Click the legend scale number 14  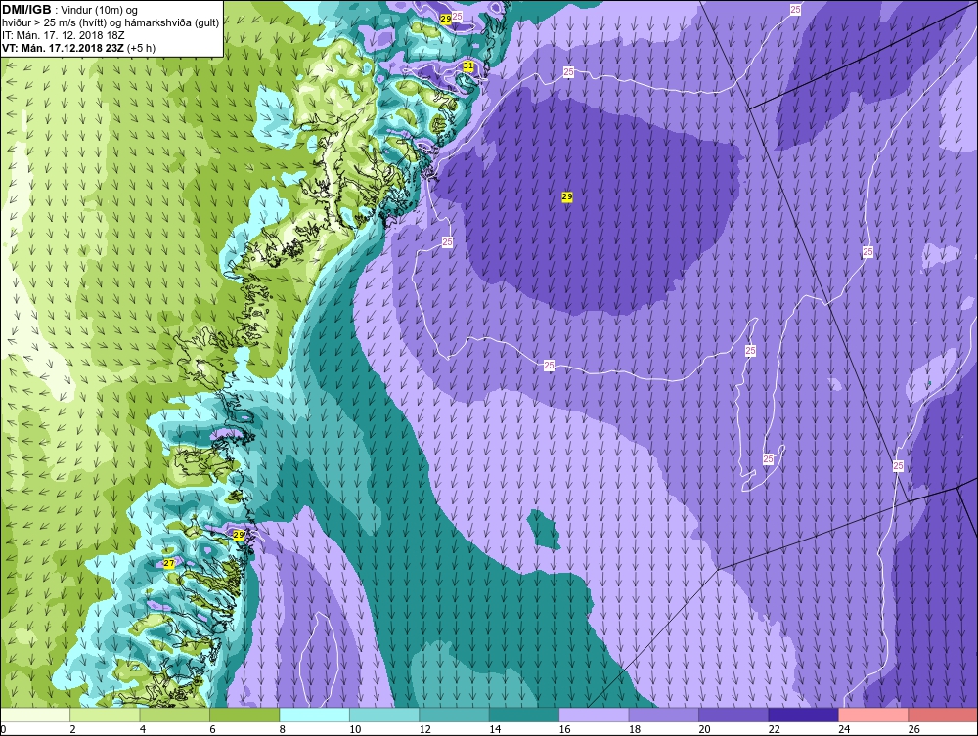(495, 730)
